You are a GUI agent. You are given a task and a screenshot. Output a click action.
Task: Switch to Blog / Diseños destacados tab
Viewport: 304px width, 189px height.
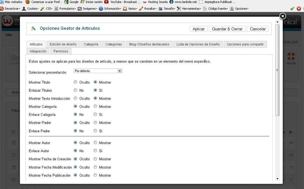pos(149,44)
